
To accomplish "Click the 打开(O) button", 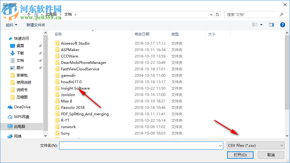I will pos(240,155).
